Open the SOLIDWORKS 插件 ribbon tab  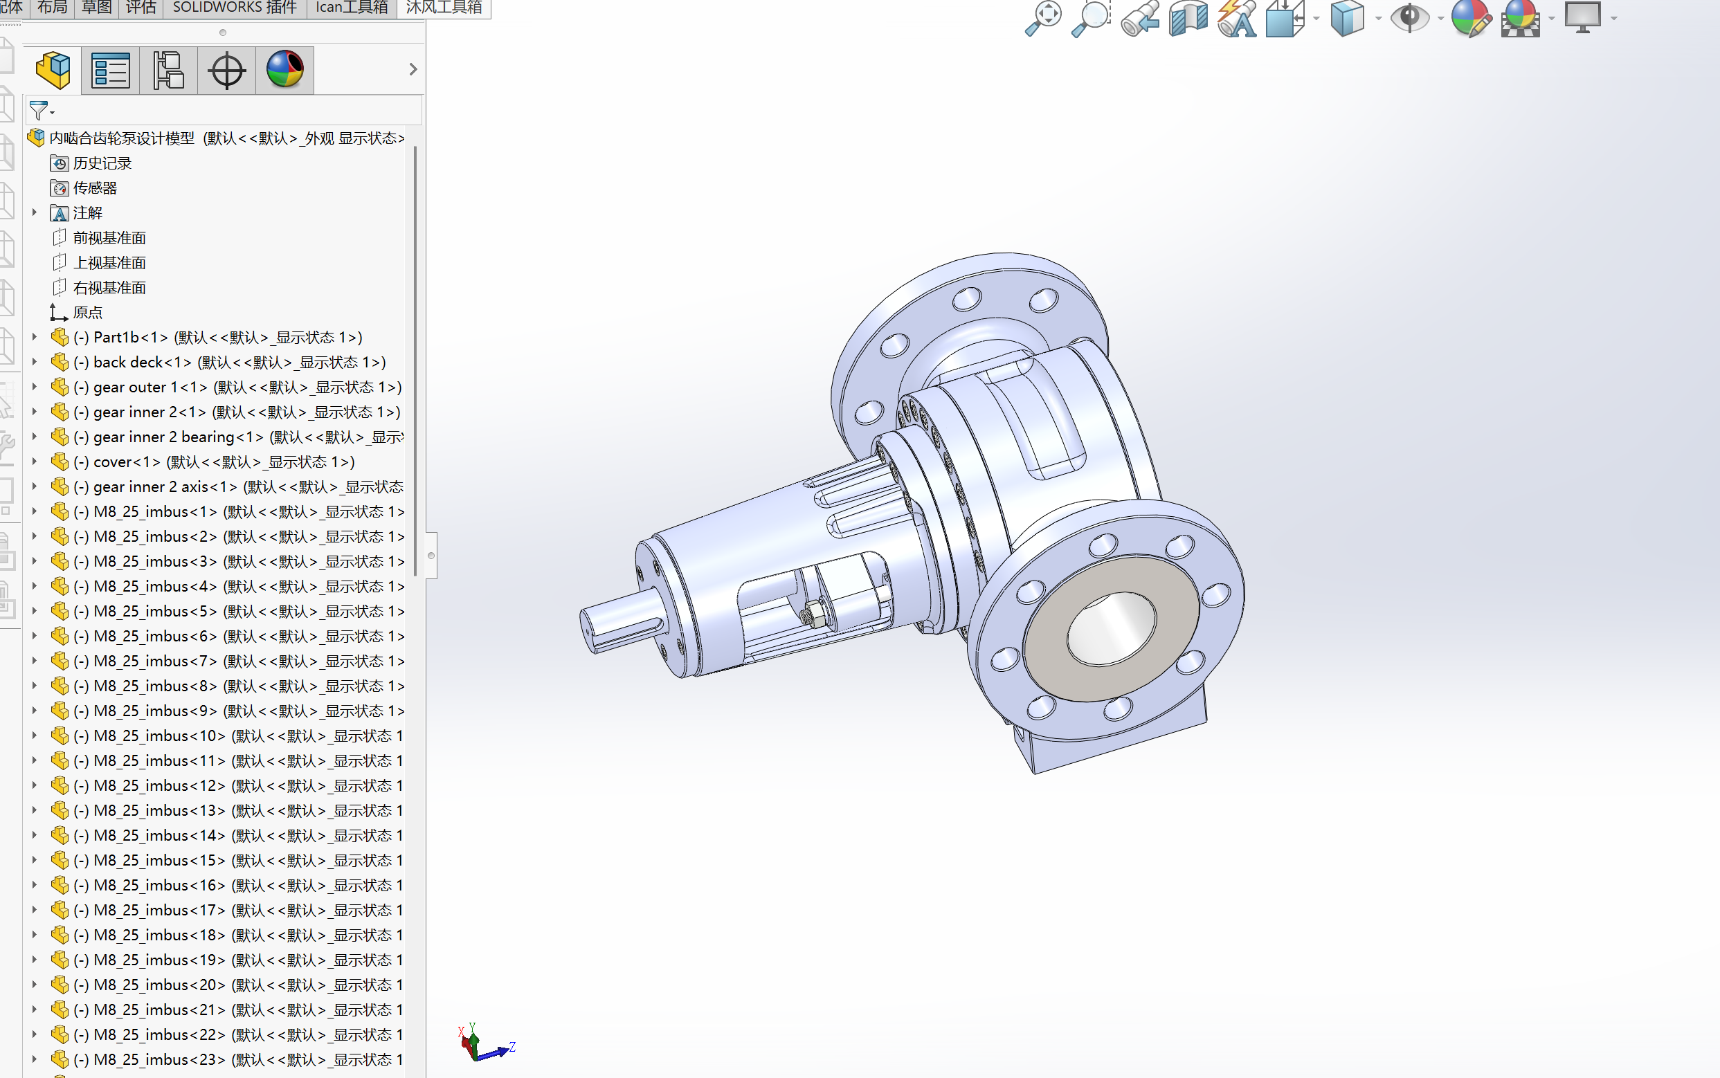pos(235,8)
